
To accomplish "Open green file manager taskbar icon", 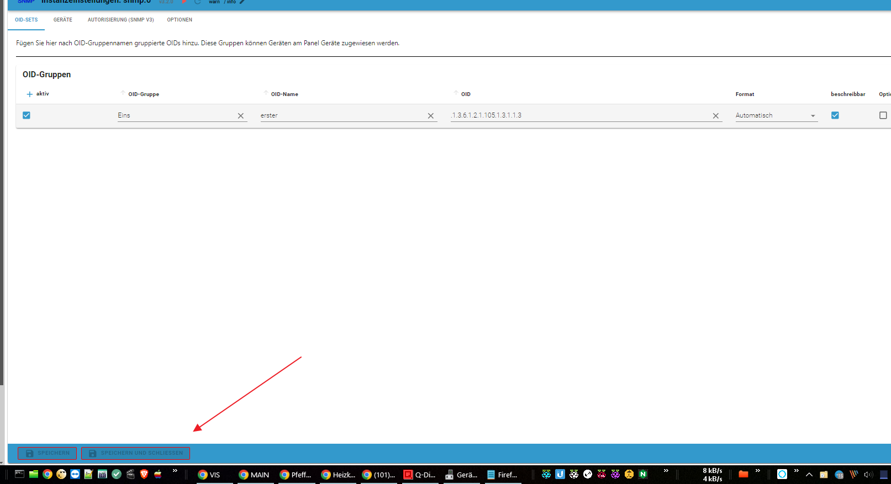I will click(x=34, y=474).
